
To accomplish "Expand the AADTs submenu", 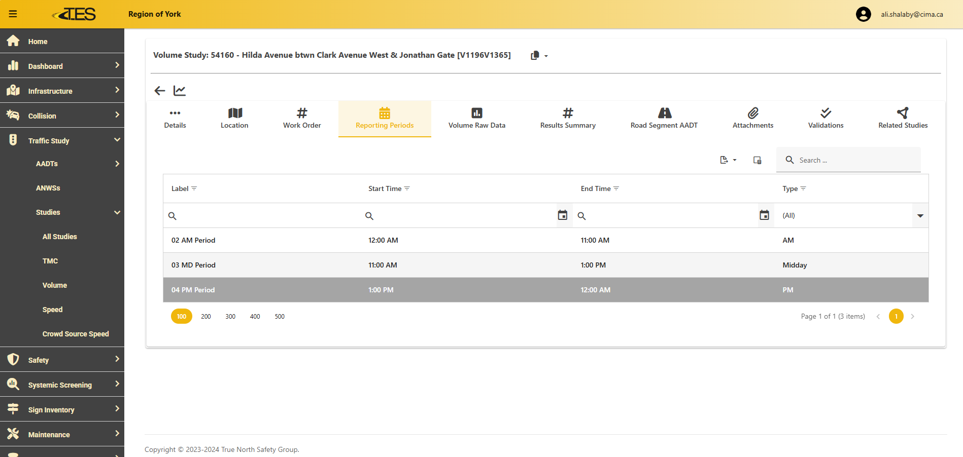I will pyautogui.click(x=117, y=164).
